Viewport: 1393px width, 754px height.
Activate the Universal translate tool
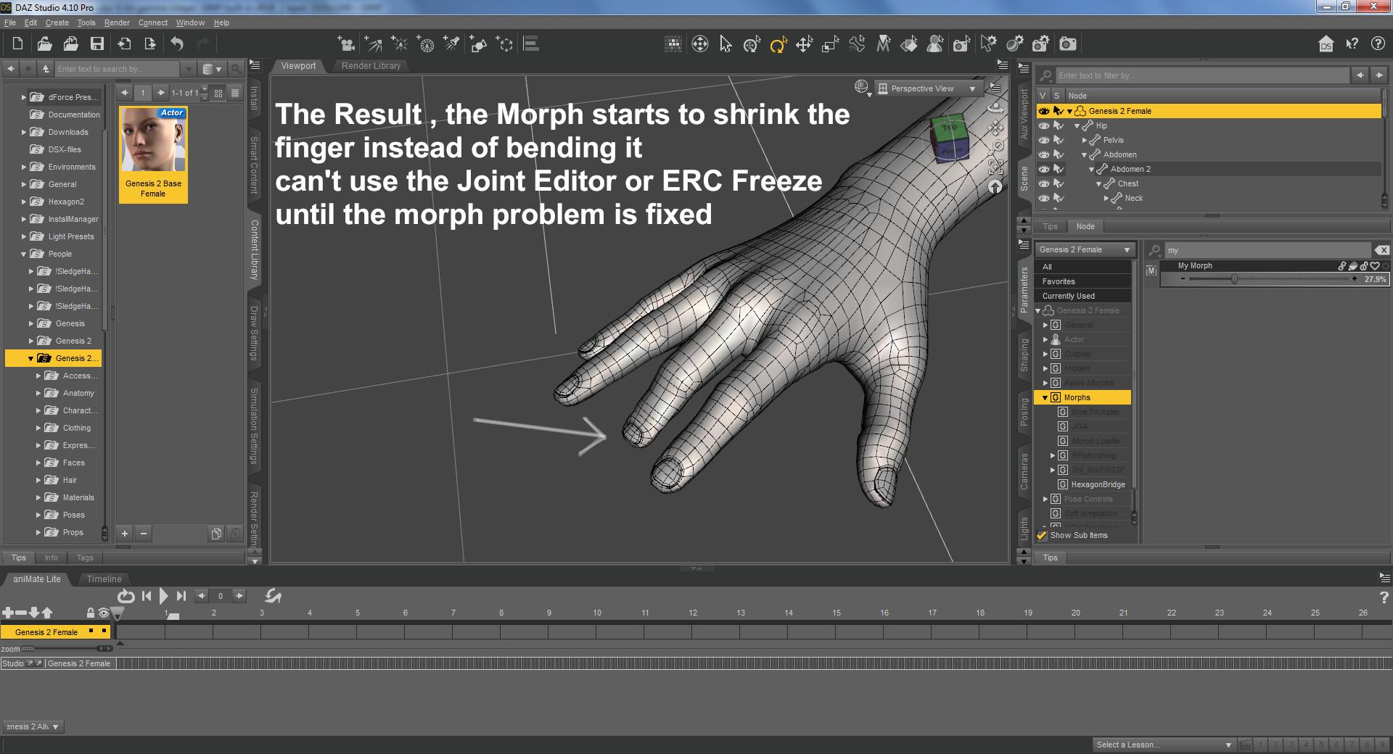(x=803, y=44)
